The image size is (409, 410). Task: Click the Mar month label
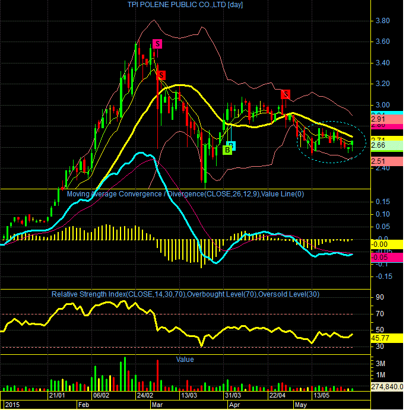tap(157, 405)
